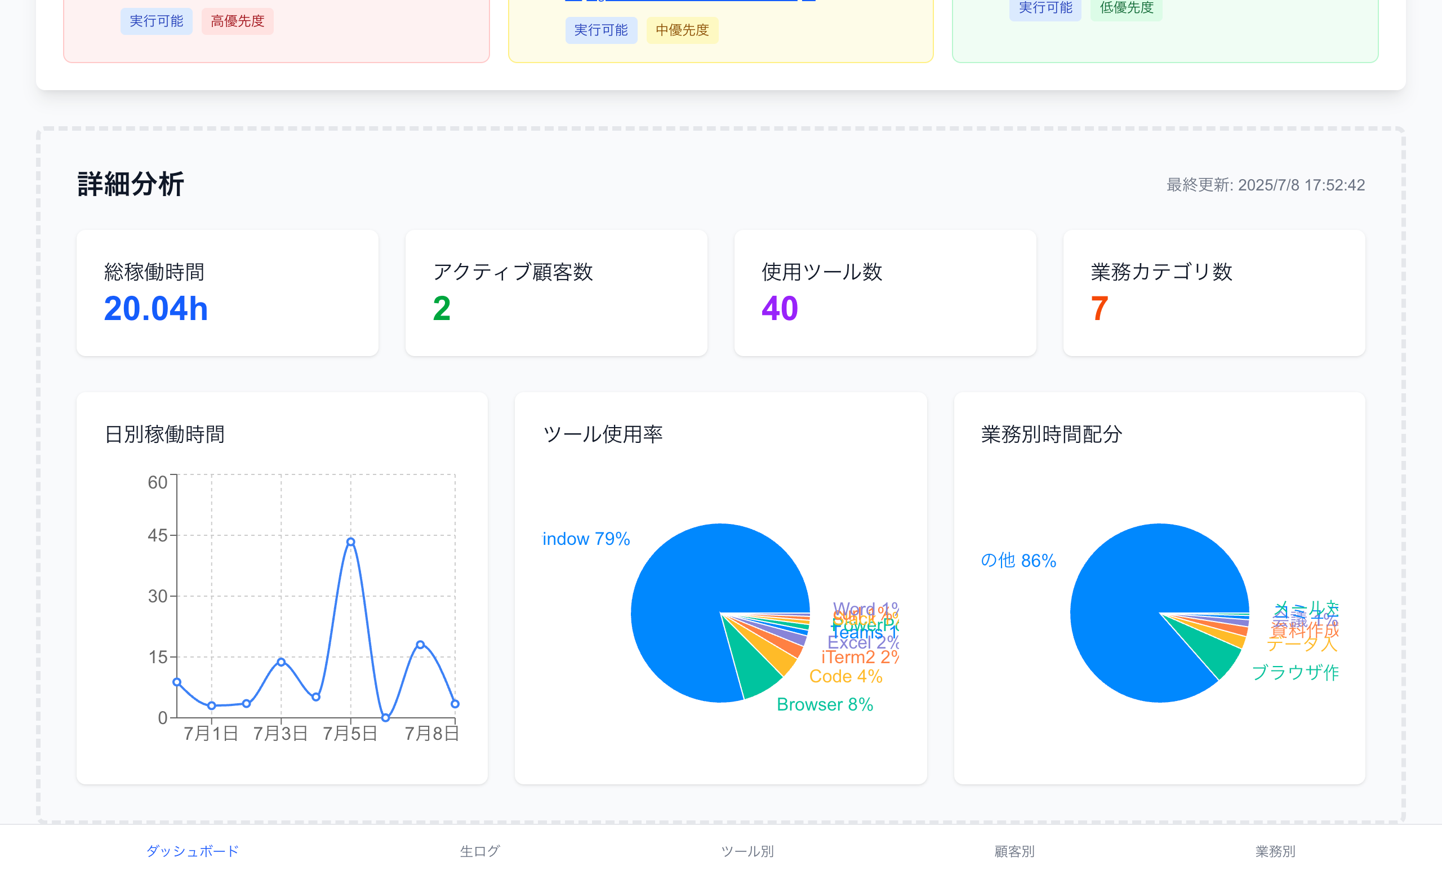Switch to the 生ログ tab

[x=479, y=851]
